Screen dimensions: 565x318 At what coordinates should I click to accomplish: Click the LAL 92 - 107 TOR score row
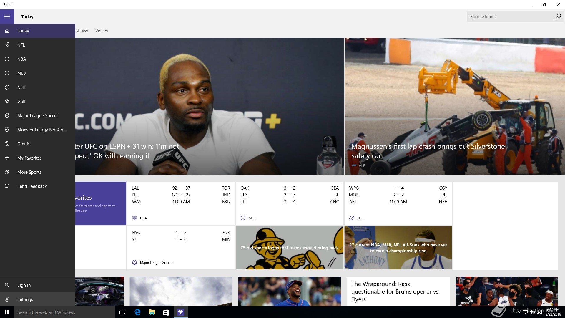tap(181, 188)
